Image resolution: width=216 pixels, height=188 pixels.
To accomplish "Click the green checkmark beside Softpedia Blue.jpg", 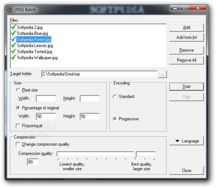I will 14,33.
